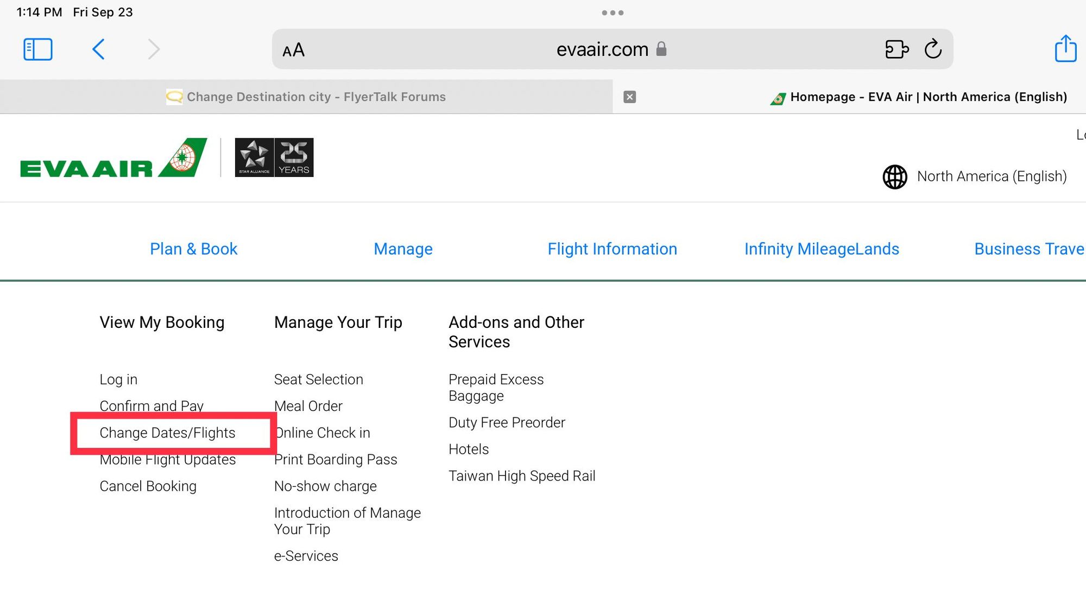1086x589 pixels.
Task: Click the Star Alliance 25 Years badge
Action: pos(274,157)
